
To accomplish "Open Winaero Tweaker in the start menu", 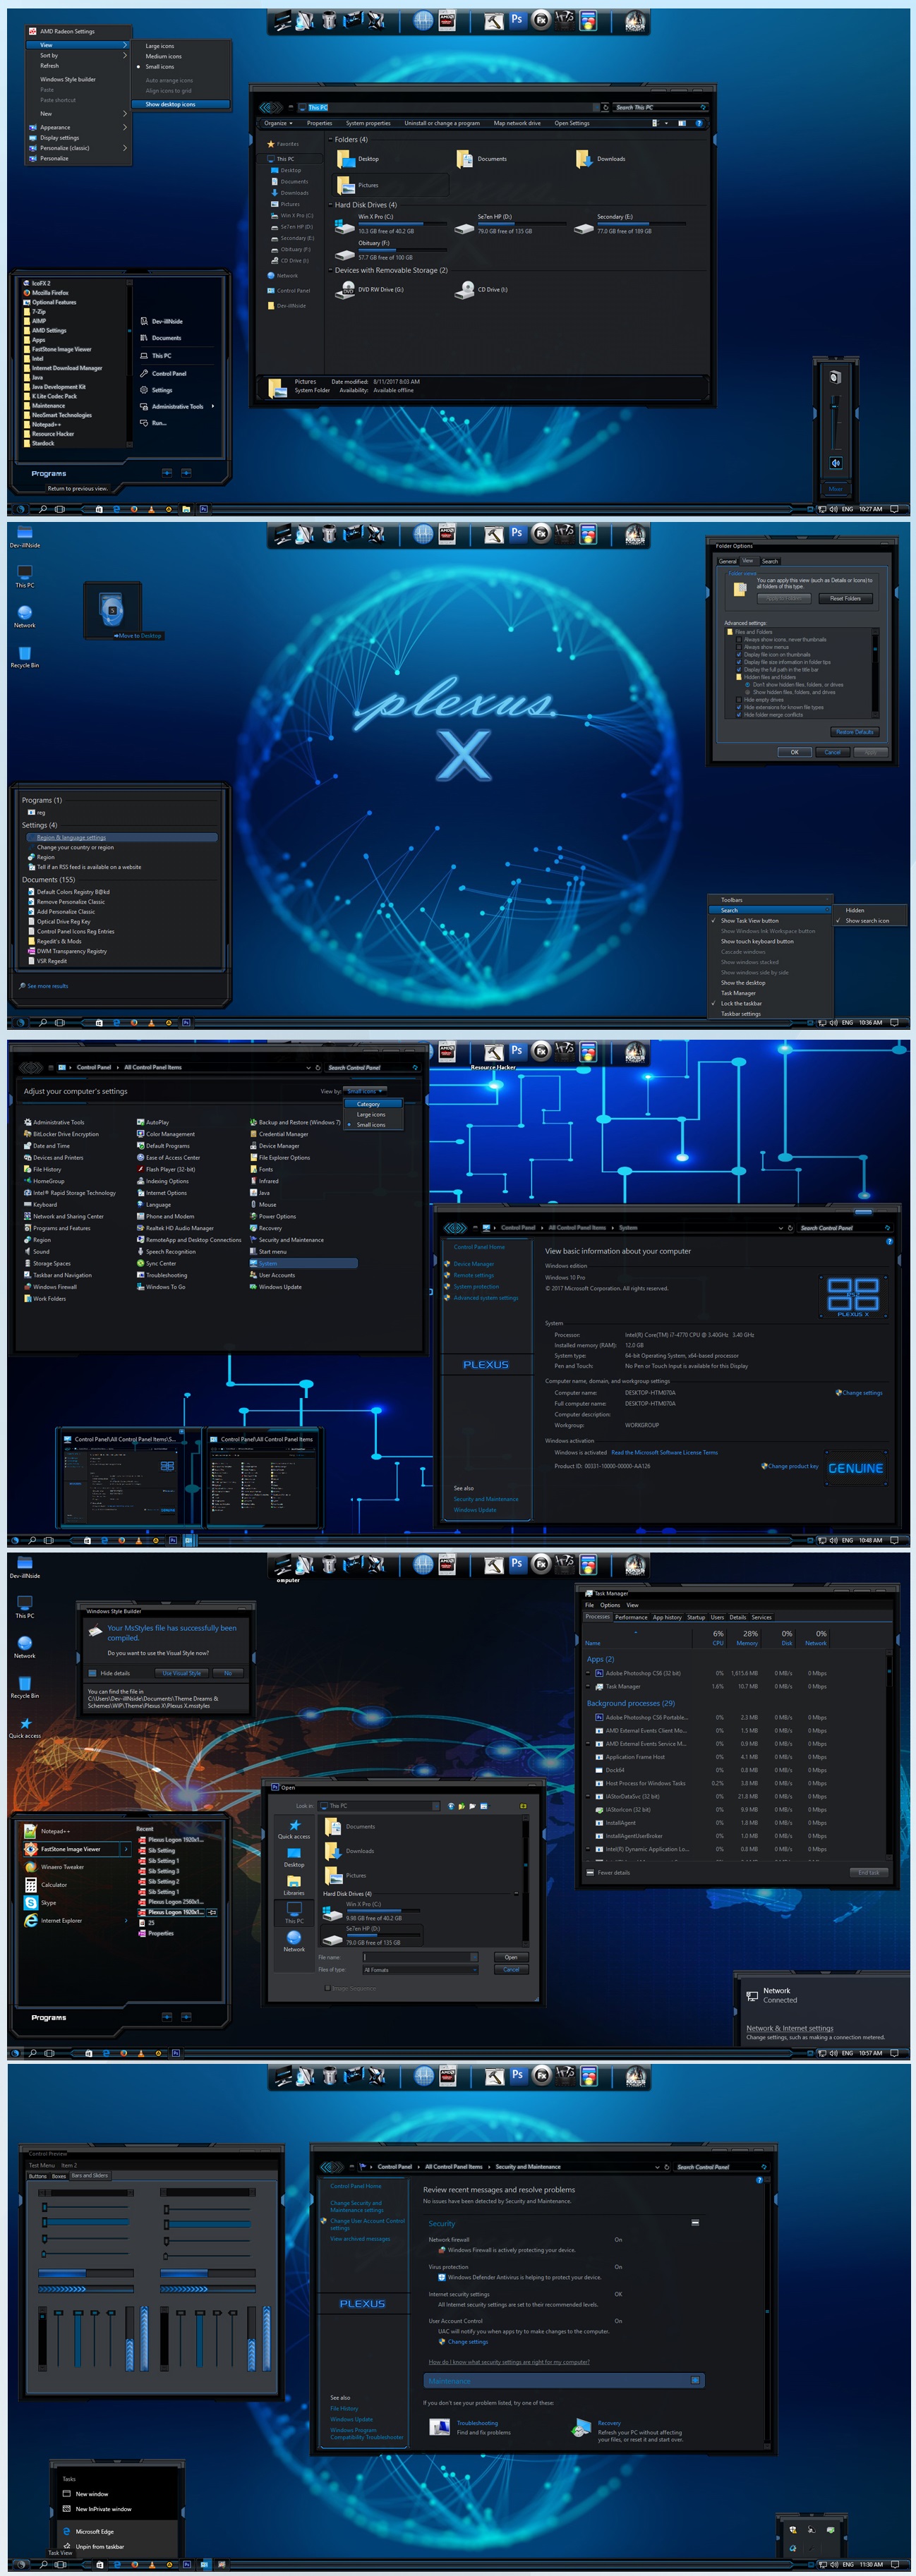I will 55,1866.
